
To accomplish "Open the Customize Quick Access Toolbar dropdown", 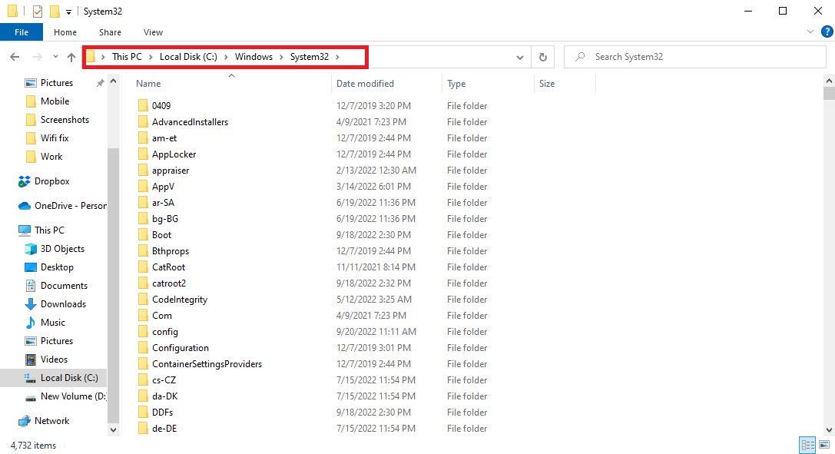I will click(68, 12).
